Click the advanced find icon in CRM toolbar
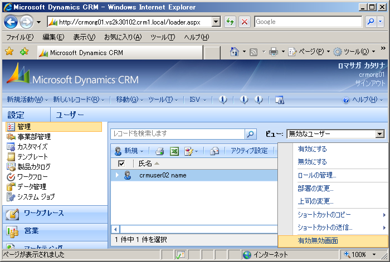Image resolution: width=390 pixels, height=262 pixels. 280,100
